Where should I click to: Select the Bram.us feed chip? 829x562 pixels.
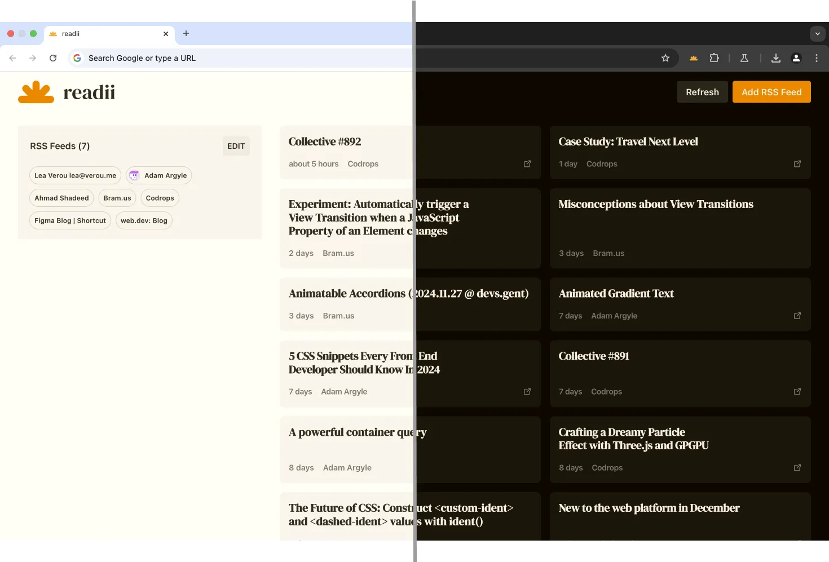pyautogui.click(x=117, y=198)
